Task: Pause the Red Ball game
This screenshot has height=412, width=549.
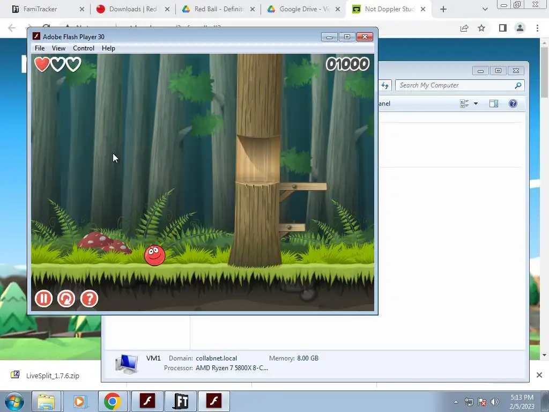Action: pyautogui.click(x=44, y=299)
